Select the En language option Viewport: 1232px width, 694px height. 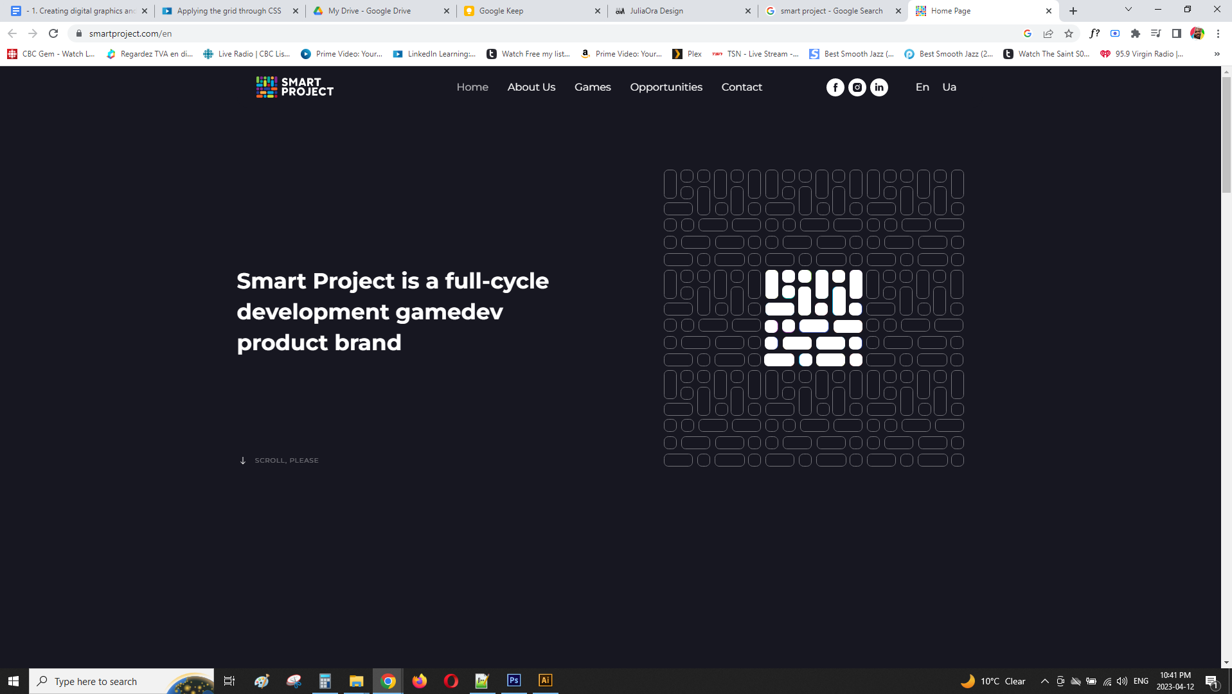(x=922, y=87)
